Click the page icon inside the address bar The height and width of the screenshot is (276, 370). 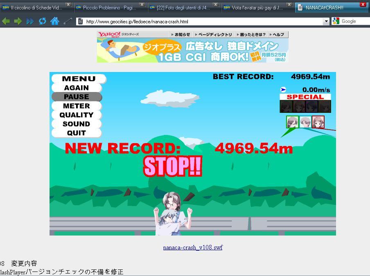(81, 21)
